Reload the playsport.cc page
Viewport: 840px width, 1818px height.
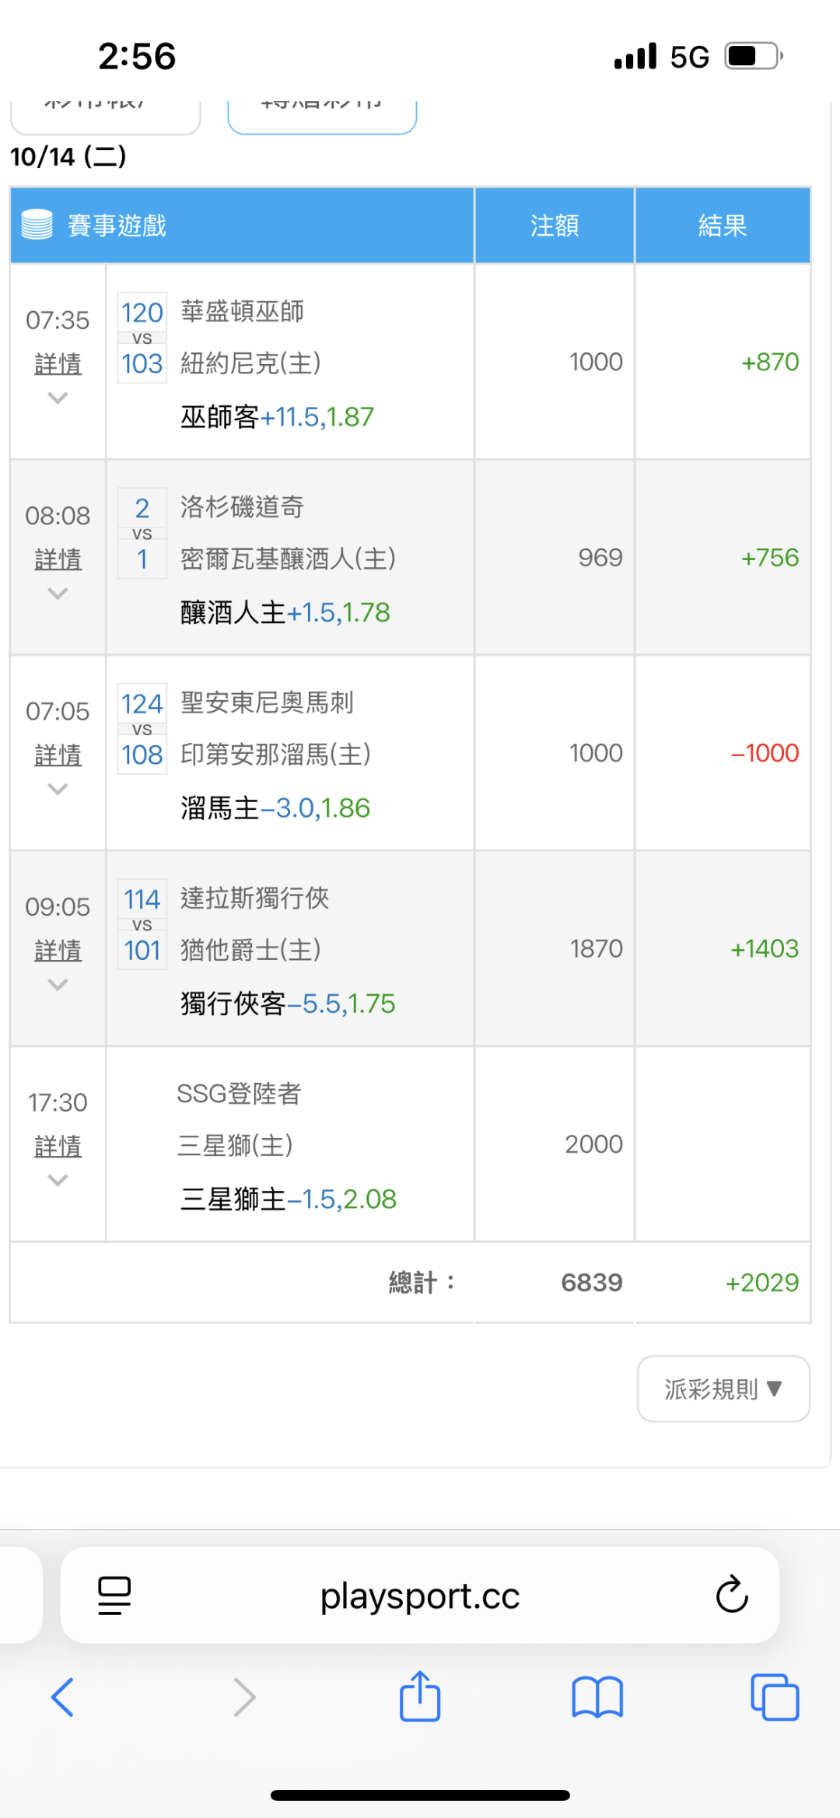pyautogui.click(x=731, y=1595)
